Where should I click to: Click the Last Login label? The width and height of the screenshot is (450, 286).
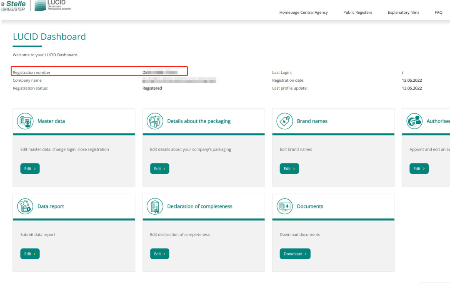coord(282,73)
